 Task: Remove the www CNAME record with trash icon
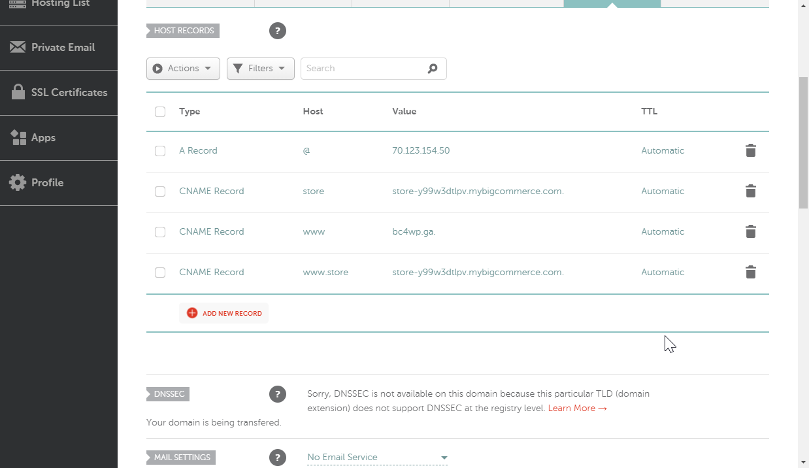(x=750, y=232)
